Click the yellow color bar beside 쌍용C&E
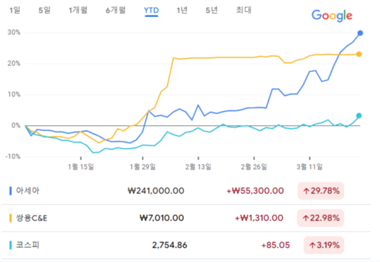Image resolution: width=380 pixels, height=262 pixels. point(11,218)
